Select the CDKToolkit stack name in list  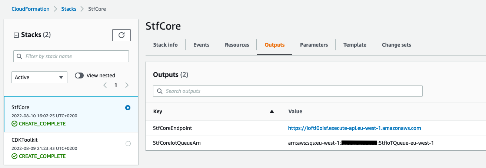(x=24, y=140)
